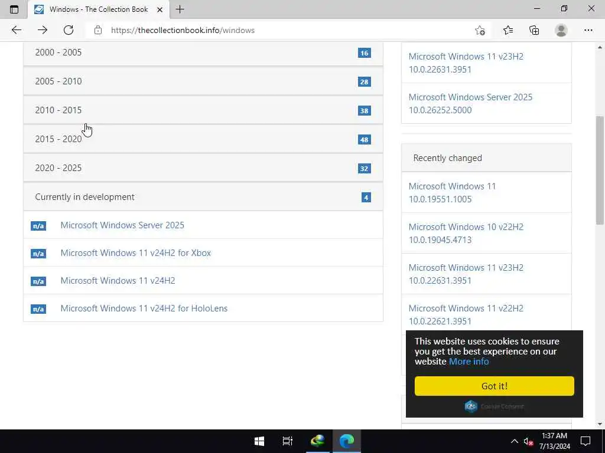Image resolution: width=605 pixels, height=453 pixels.
Task: Open Task View on the taskbar
Action: pos(288,441)
